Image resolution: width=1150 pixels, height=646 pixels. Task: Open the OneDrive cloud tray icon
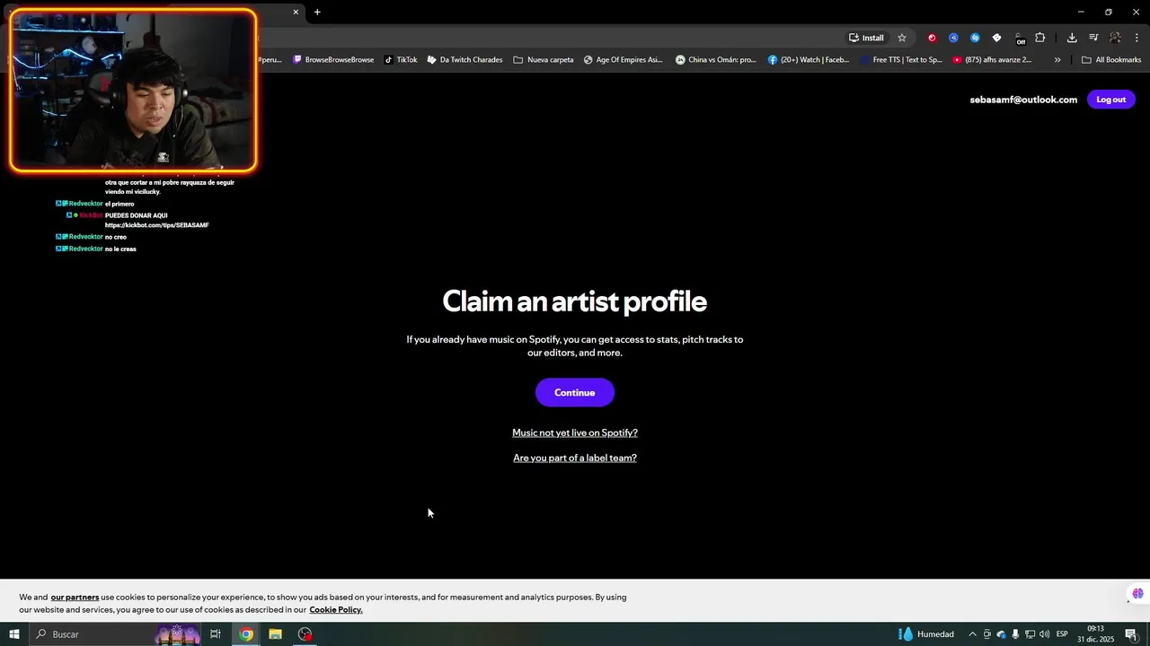[x=1001, y=634]
